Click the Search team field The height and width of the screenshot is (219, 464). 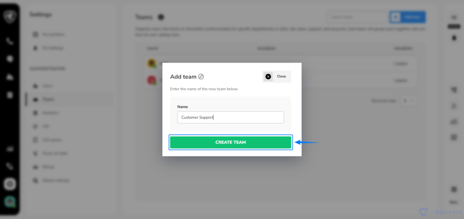[358, 17]
